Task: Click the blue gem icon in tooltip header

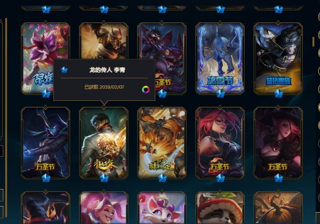Action: (64, 70)
